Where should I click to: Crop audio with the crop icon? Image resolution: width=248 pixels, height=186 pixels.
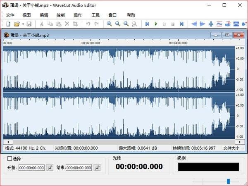coord(76,24)
